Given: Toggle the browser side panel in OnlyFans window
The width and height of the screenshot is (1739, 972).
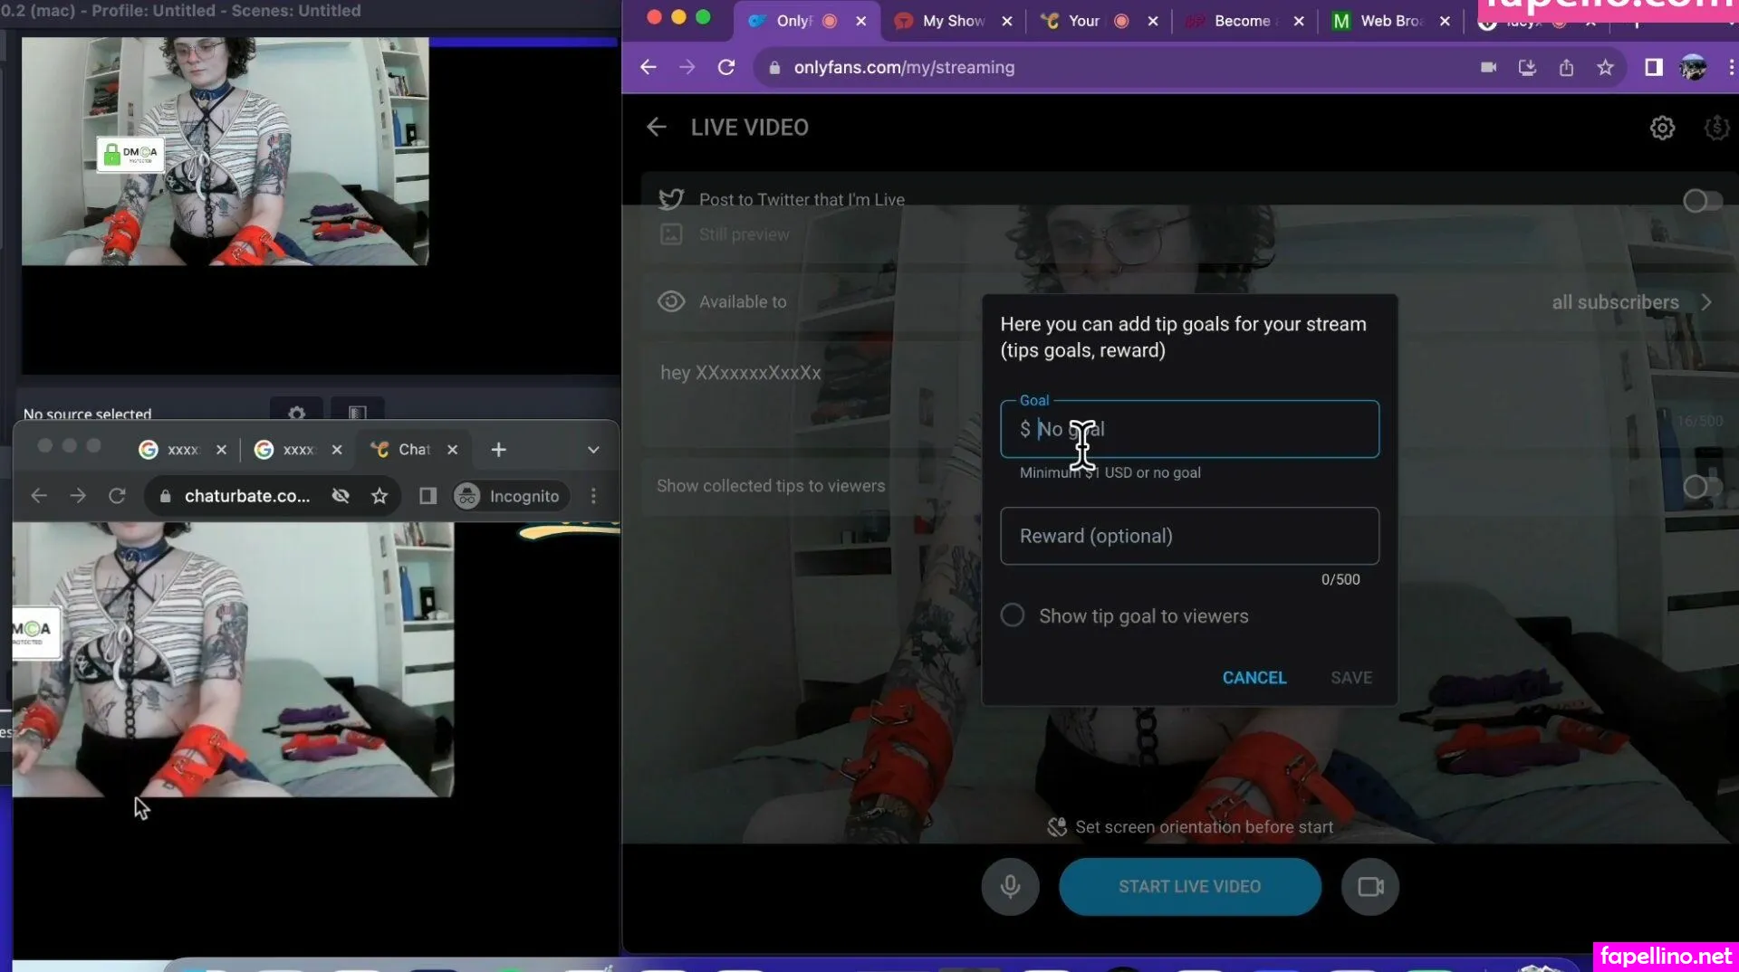Looking at the screenshot, I should tap(1654, 67).
